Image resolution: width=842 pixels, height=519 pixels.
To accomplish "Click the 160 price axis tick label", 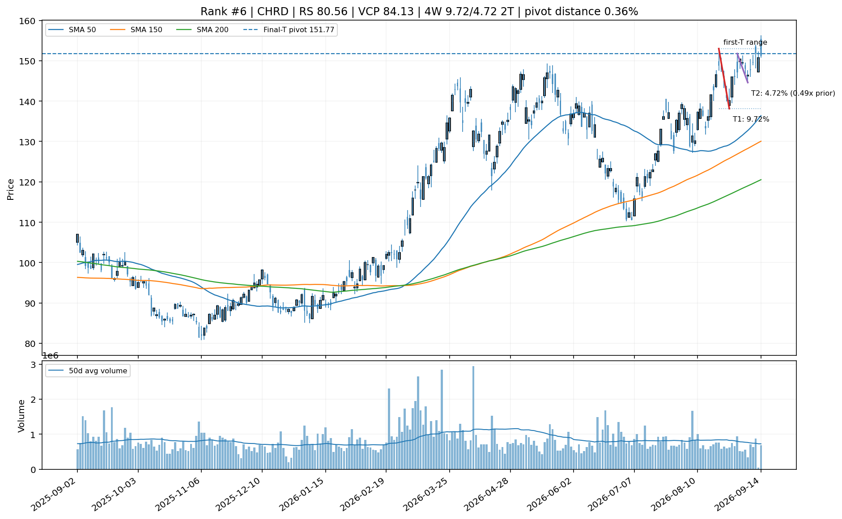I will (27, 21).
